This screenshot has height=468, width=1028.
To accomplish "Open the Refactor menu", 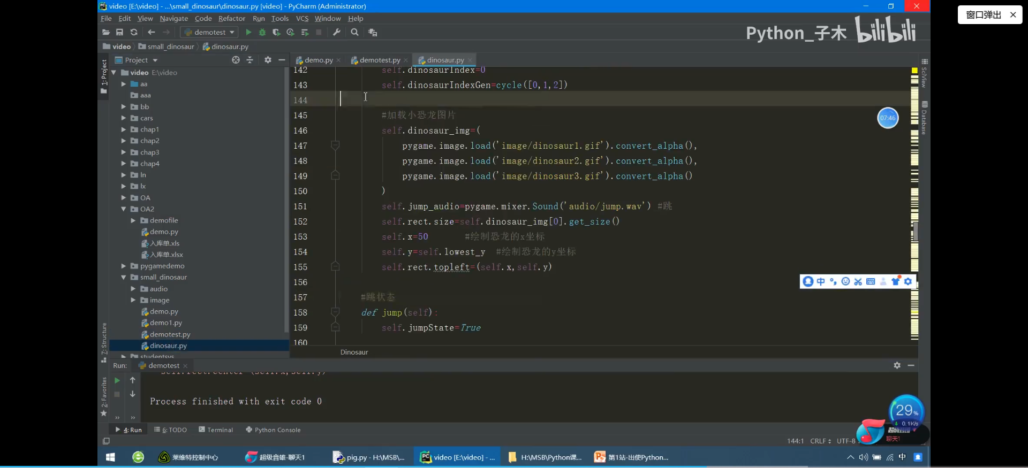I will click(232, 18).
